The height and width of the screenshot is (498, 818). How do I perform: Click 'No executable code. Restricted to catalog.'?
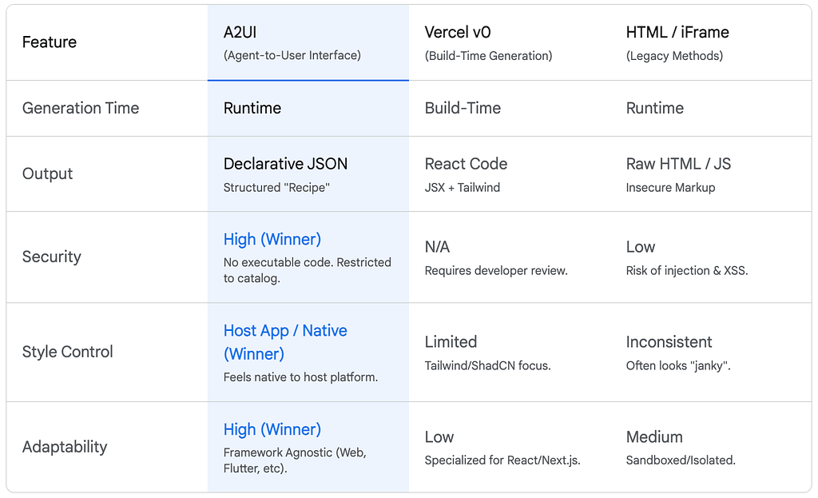(x=308, y=270)
